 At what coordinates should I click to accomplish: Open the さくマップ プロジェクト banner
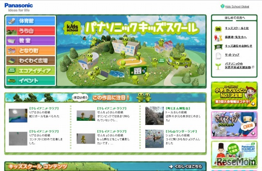[234, 125]
